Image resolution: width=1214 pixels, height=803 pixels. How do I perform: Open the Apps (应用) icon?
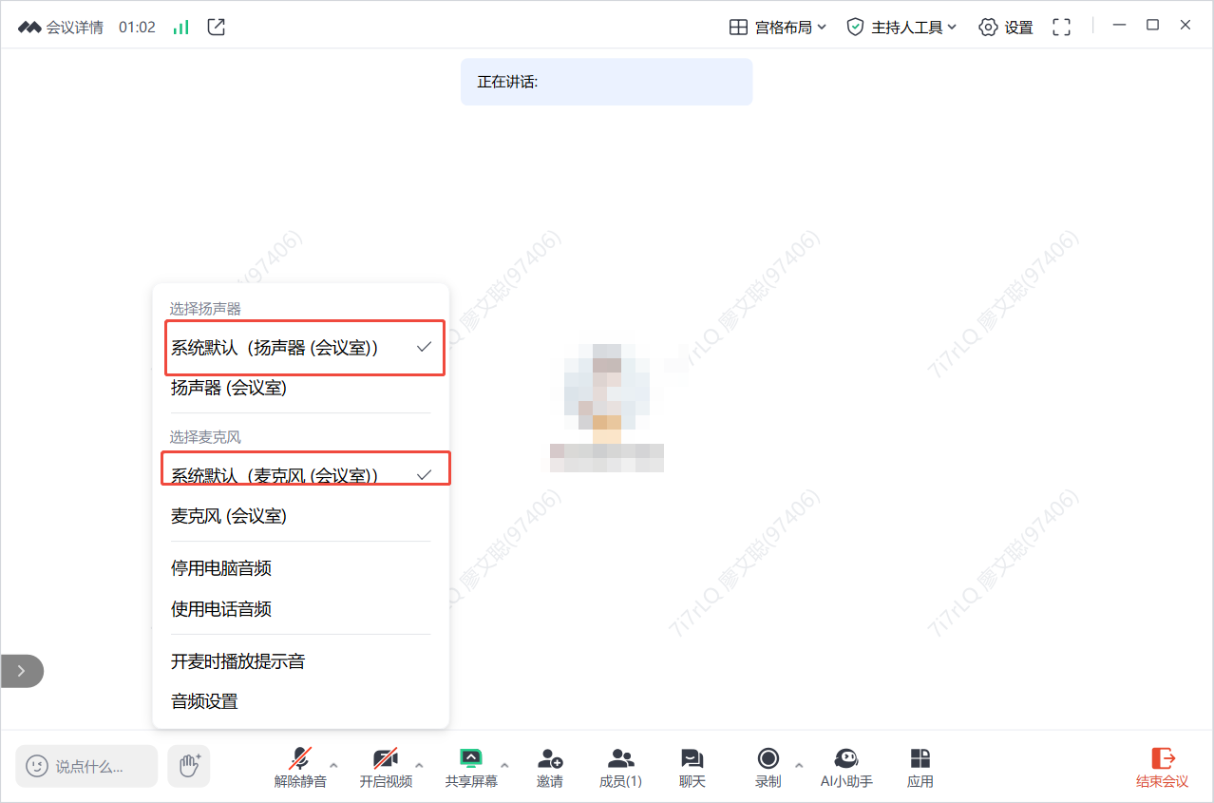pos(920,759)
